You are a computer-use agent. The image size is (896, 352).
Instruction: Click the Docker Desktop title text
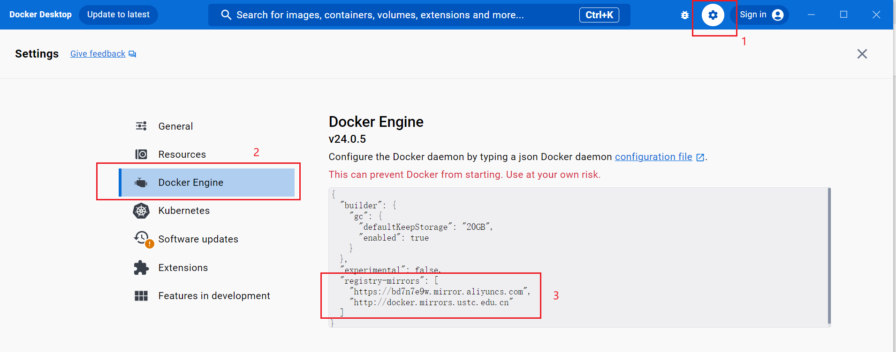[x=40, y=15]
